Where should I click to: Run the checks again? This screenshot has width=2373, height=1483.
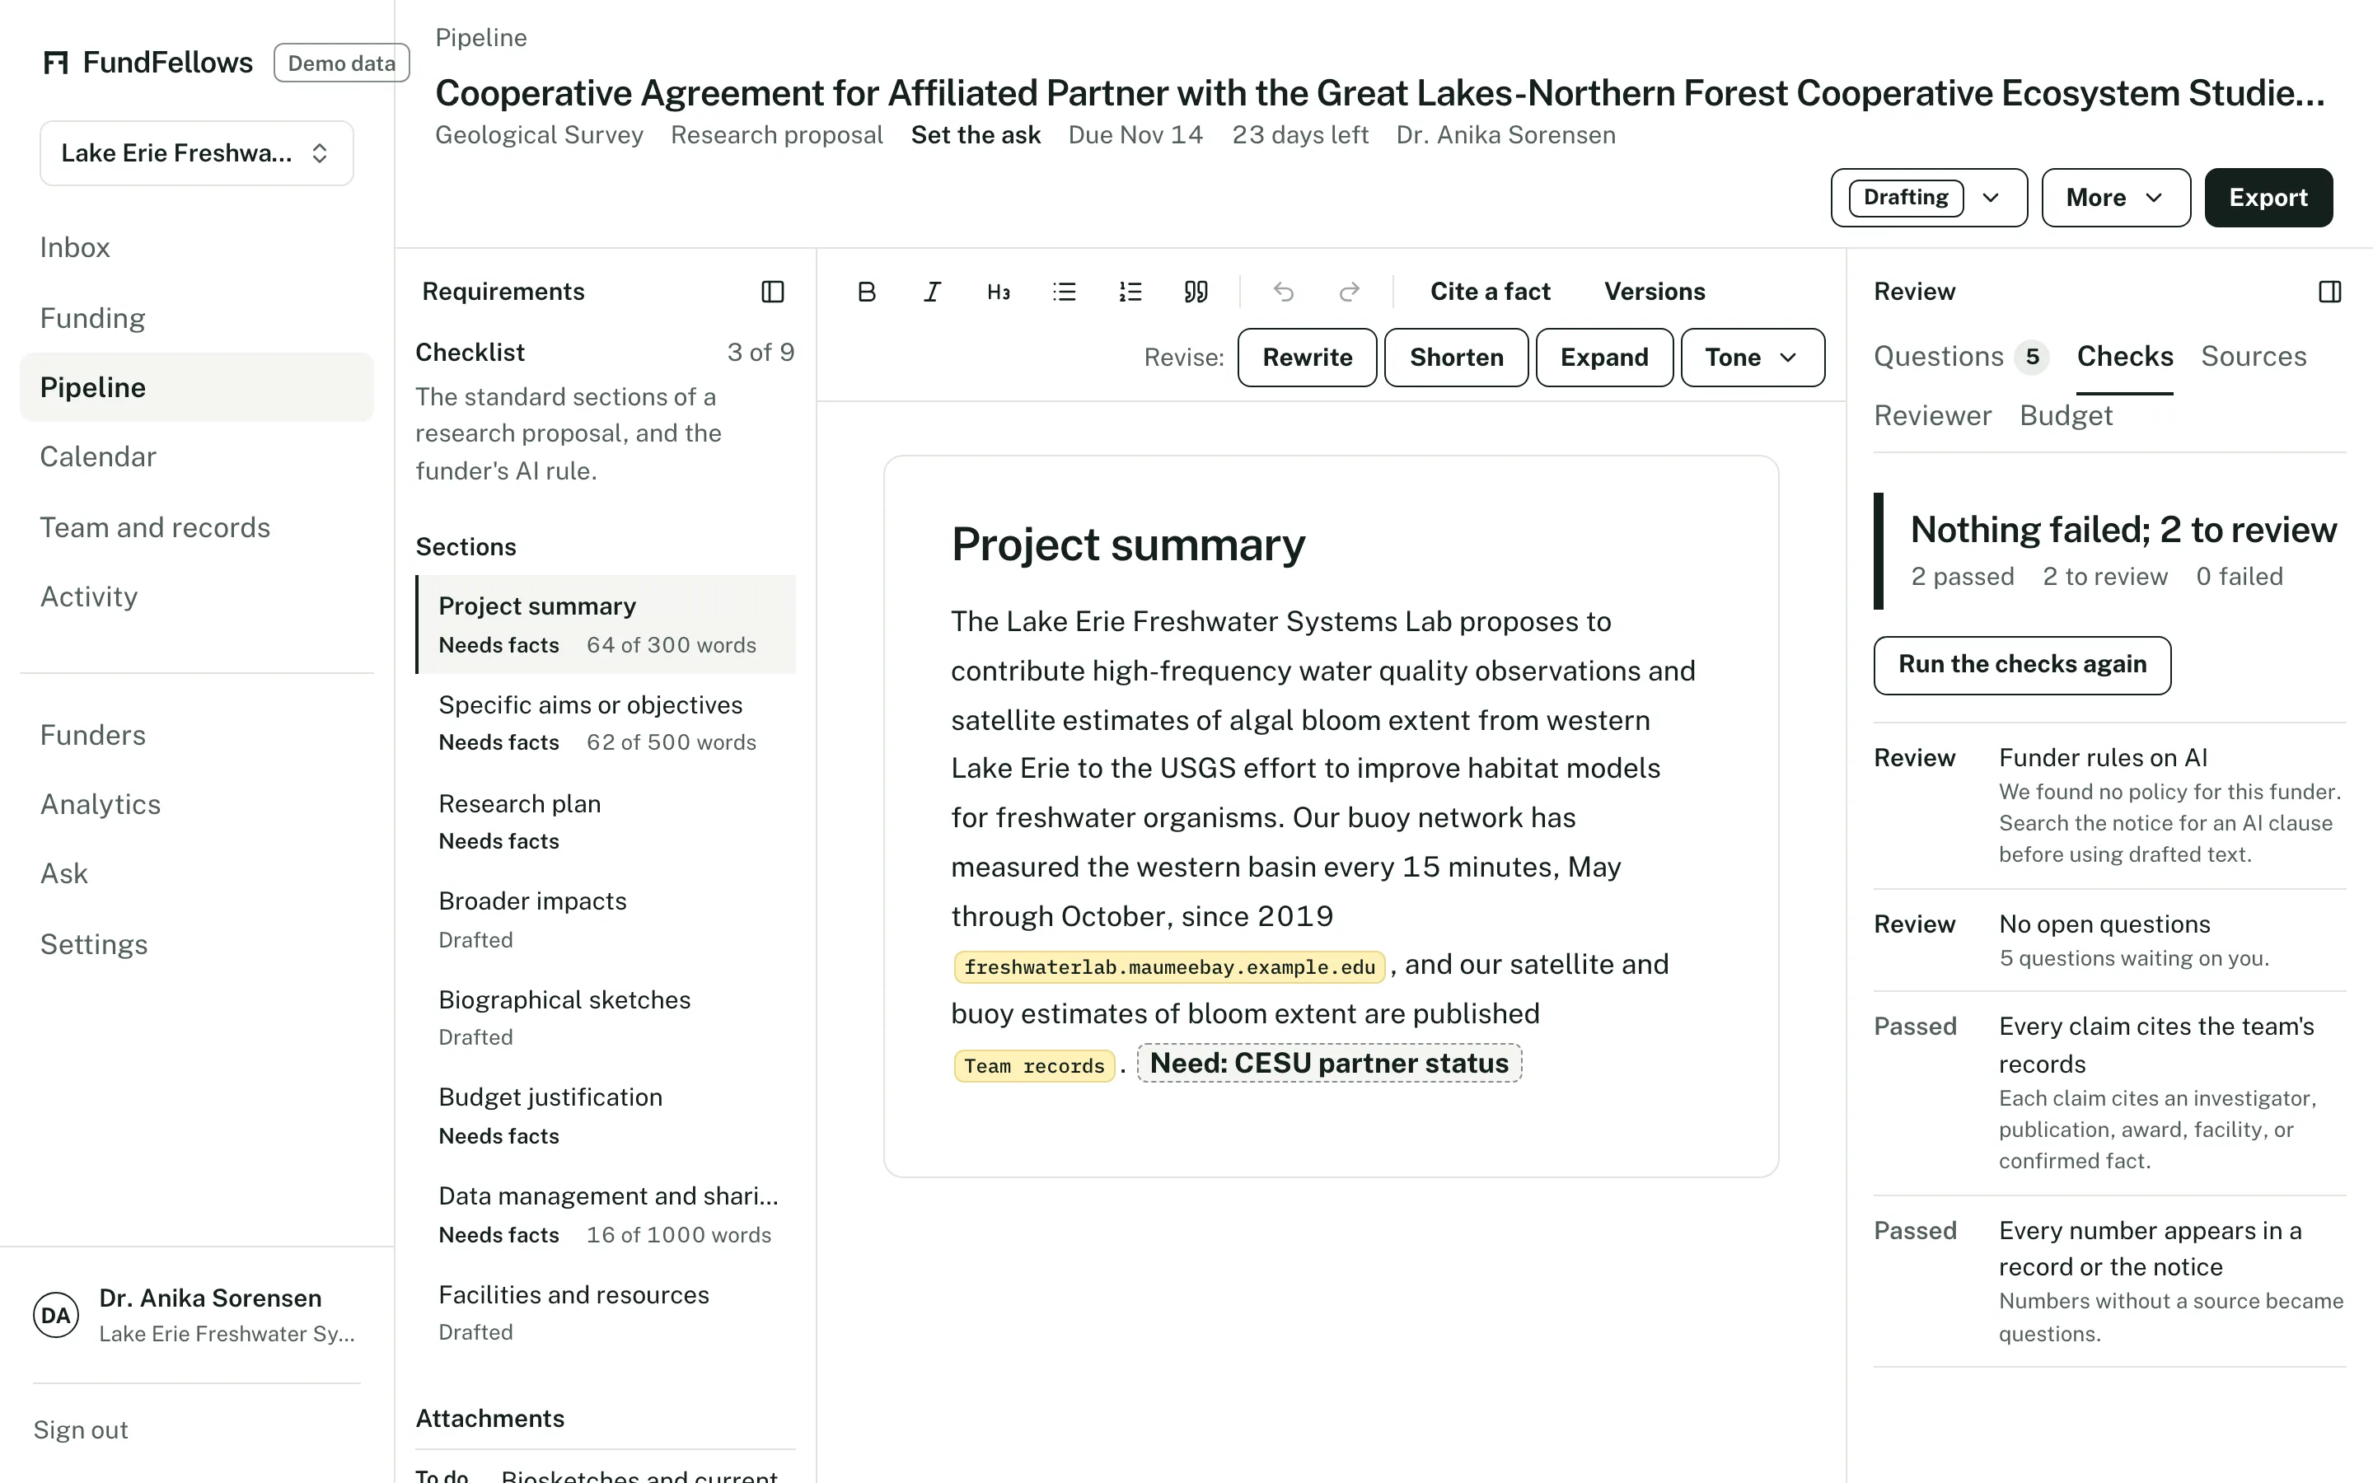point(2022,665)
